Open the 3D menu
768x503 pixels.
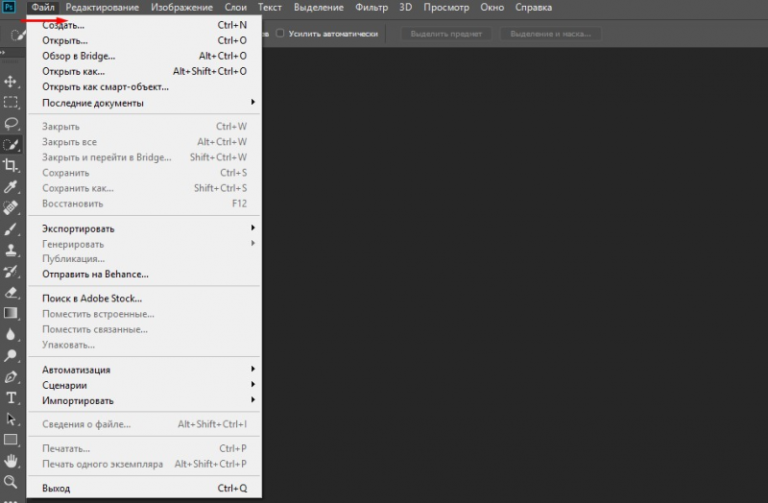point(405,8)
